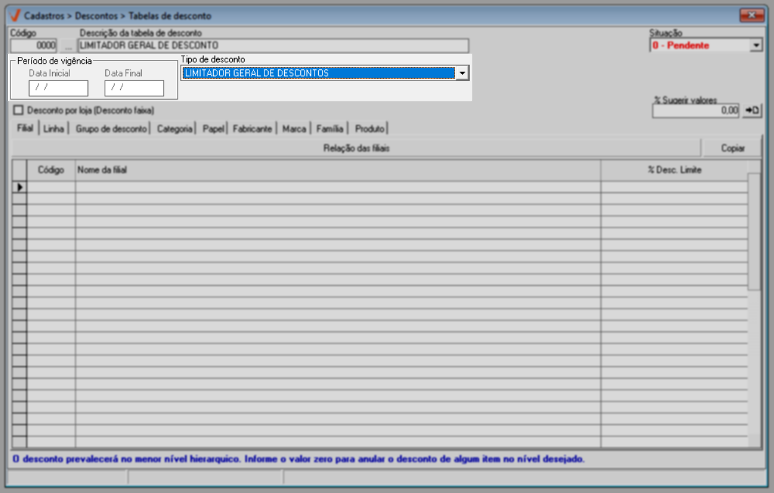The width and height of the screenshot is (774, 493).
Task: Click the 0 - Pendente status value
Action: (x=681, y=45)
